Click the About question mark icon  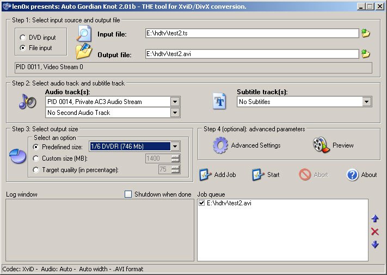click(352, 175)
